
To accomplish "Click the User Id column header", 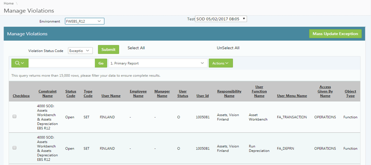I will [203, 96].
